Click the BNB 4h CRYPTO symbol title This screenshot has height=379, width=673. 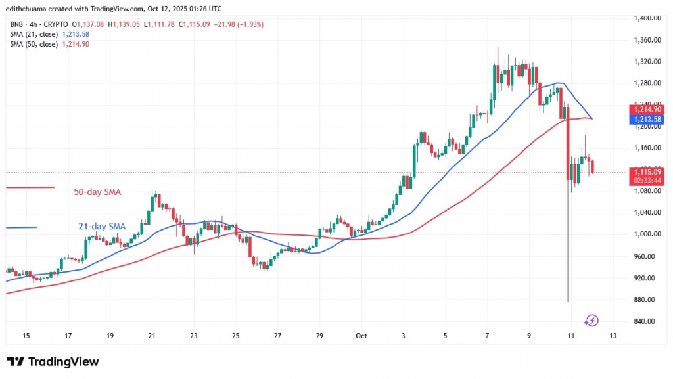click(35, 24)
